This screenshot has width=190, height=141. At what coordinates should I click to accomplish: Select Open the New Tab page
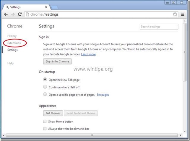[x=45, y=79]
